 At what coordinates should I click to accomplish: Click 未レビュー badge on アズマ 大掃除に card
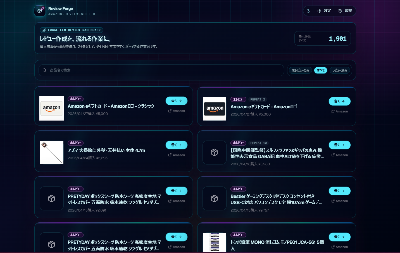(x=75, y=143)
